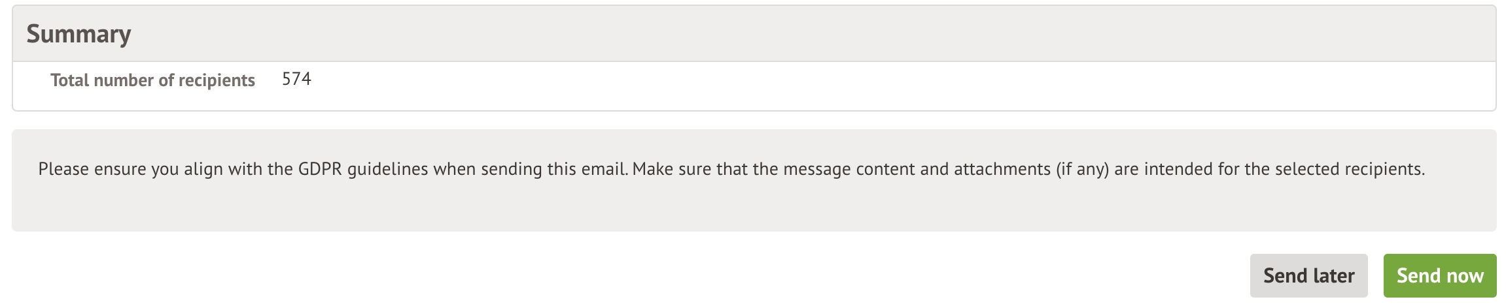Click the word align in the notice
Image resolution: width=1506 pixels, height=308 pixels.
[203, 170]
